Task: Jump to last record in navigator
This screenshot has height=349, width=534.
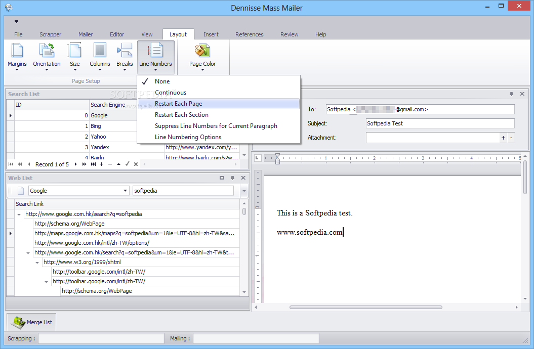Action: click(93, 164)
